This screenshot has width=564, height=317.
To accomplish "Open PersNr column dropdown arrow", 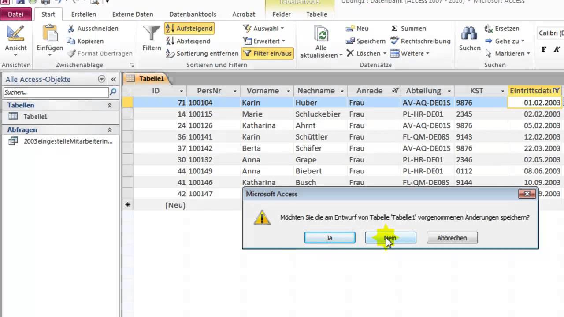I will pos(235,91).
